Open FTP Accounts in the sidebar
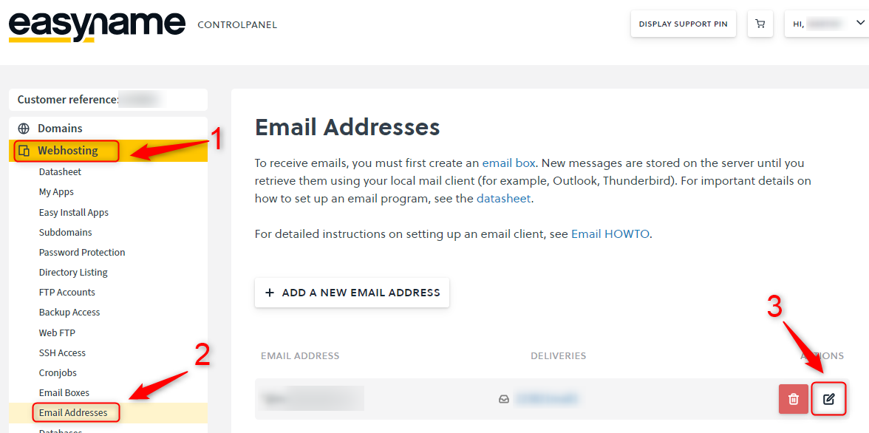 coord(67,292)
